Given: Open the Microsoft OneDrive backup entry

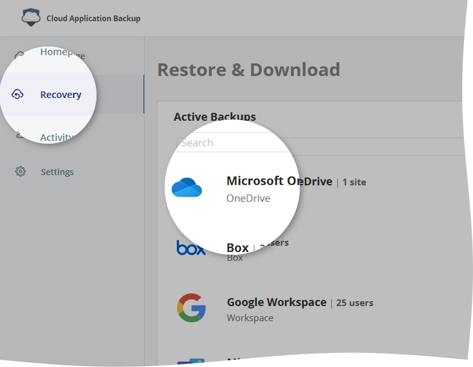Looking at the screenshot, I should (279, 181).
